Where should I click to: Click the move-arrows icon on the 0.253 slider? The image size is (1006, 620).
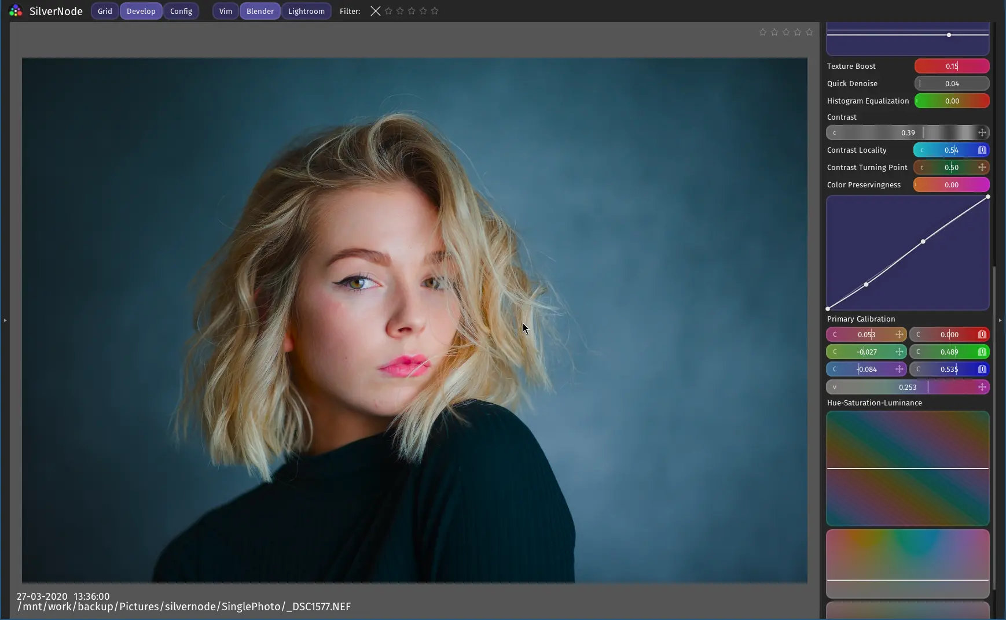[x=982, y=387]
